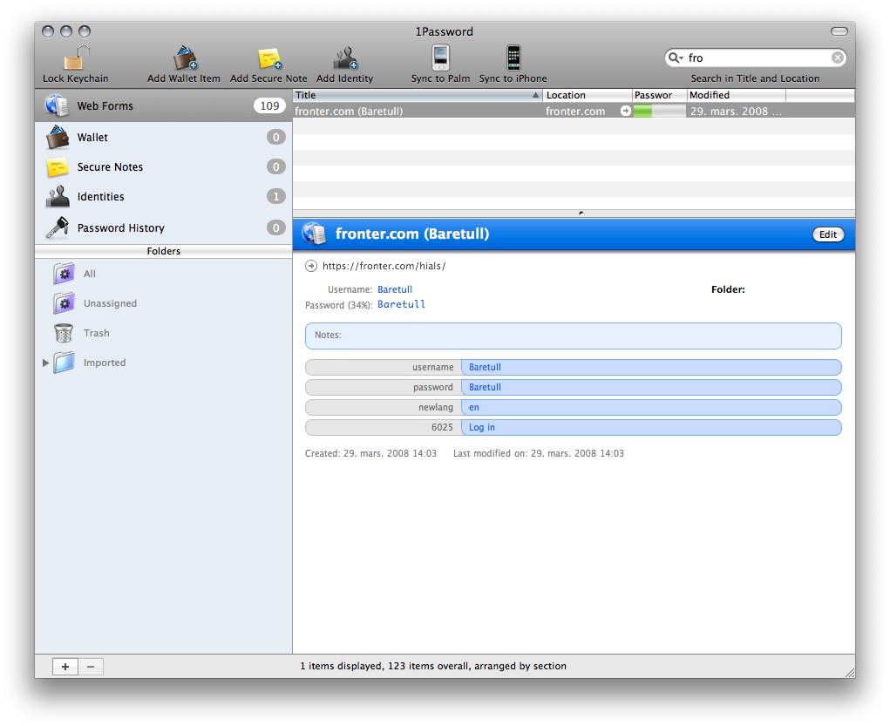The height and width of the screenshot is (726, 890).
Task: Click the All folder gear icon
Action: (65, 274)
